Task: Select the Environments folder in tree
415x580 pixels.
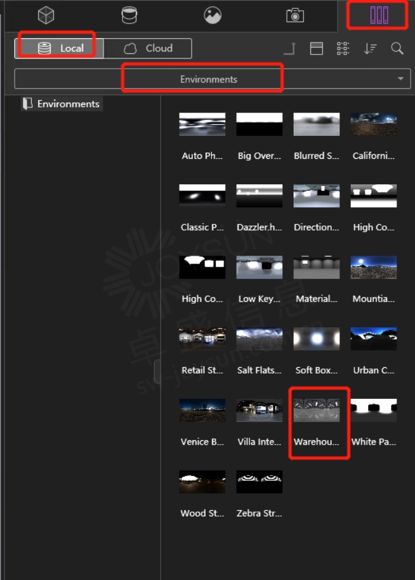Action: click(62, 104)
